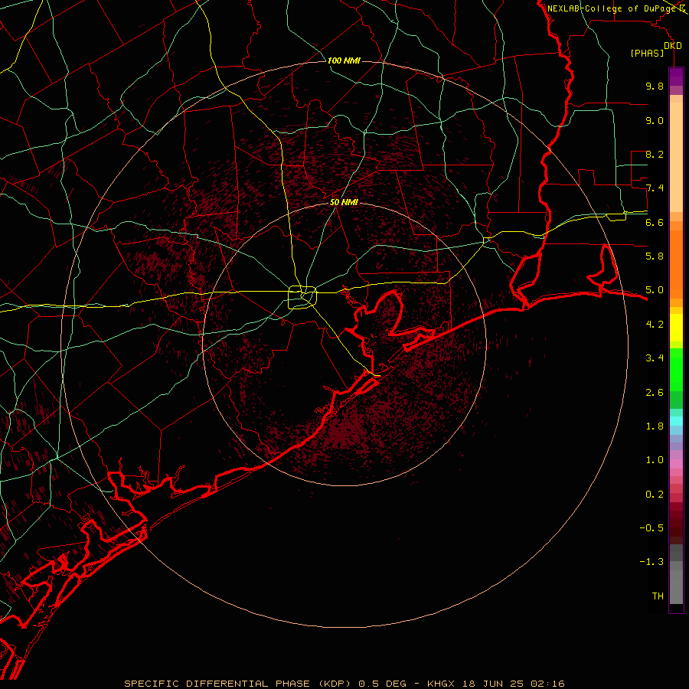Select the 8.2 scale label
689x689 pixels.
pyautogui.click(x=655, y=154)
